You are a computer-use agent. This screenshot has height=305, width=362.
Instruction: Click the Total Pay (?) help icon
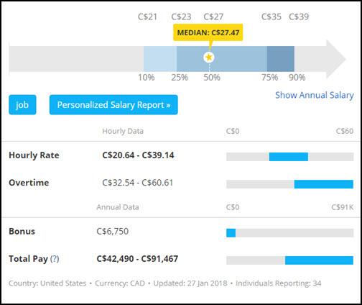(55, 259)
